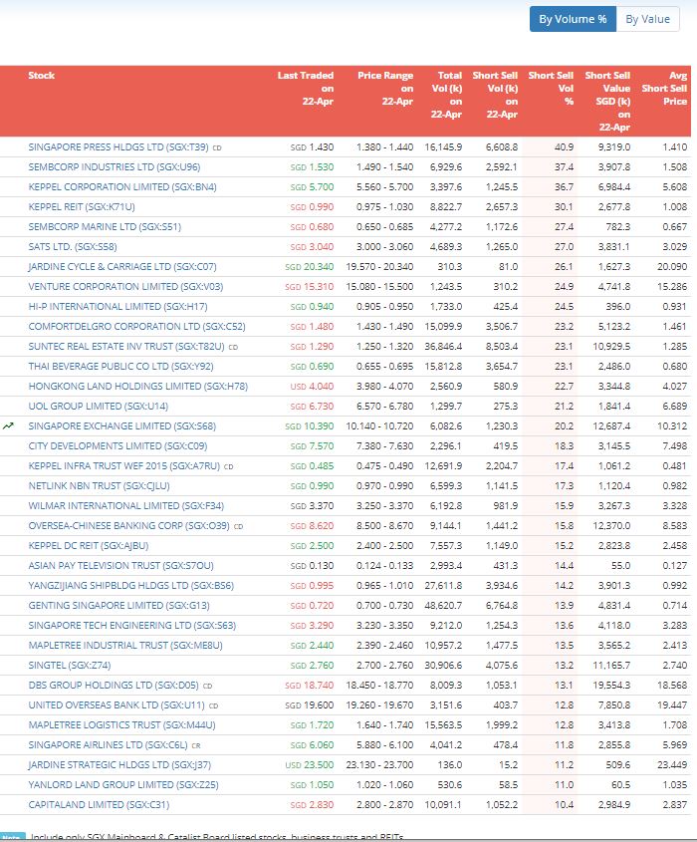
Task: Open Wilmar International Limited (SGX:F34) link
Action: pos(126,505)
